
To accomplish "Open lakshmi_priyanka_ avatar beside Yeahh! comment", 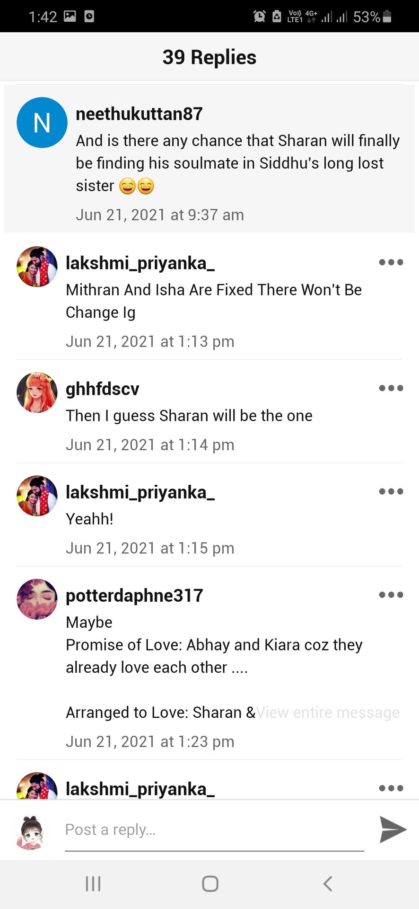I will coord(37,496).
